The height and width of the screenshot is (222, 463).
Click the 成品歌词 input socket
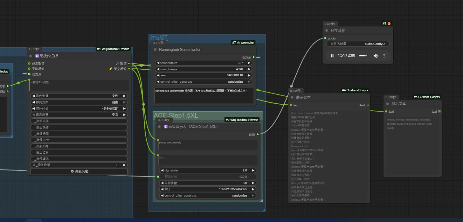(29, 64)
